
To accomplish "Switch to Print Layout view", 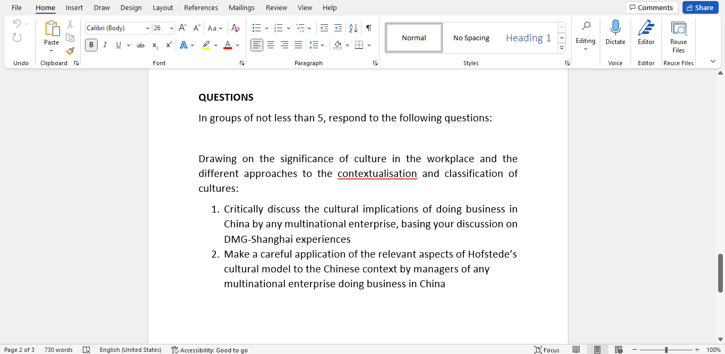I will point(598,350).
